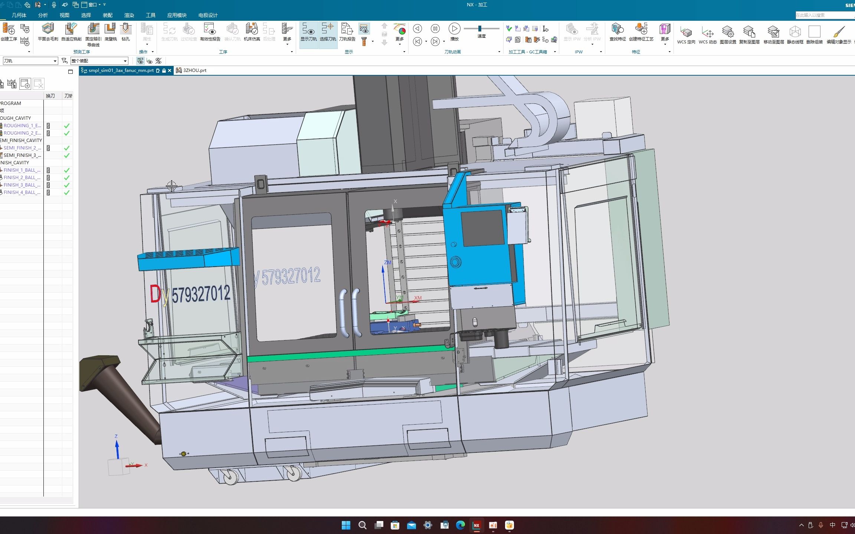The image size is (855, 534).
Task: Open the 刀轨 filter dropdown
Action: [55, 61]
